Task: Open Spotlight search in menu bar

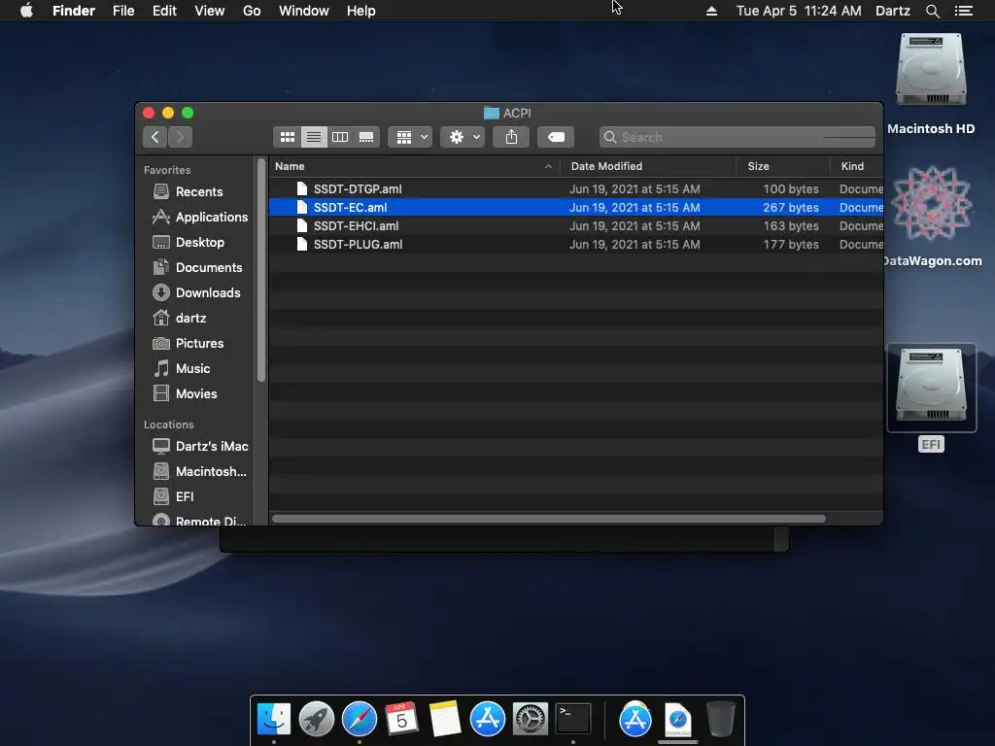Action: (932, 11)
